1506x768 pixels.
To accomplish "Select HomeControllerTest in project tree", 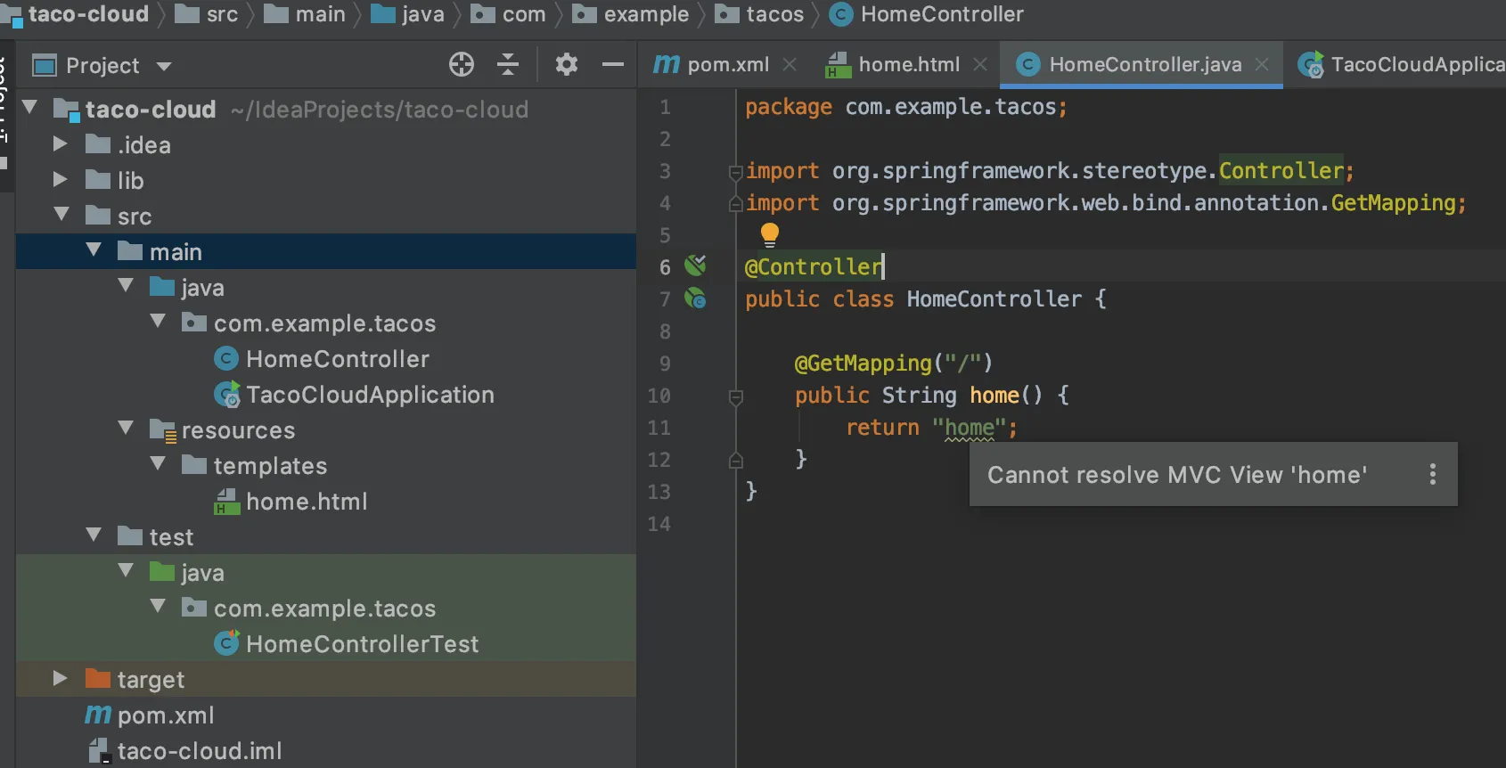I will pyautogui.click(x=362, y=643).
